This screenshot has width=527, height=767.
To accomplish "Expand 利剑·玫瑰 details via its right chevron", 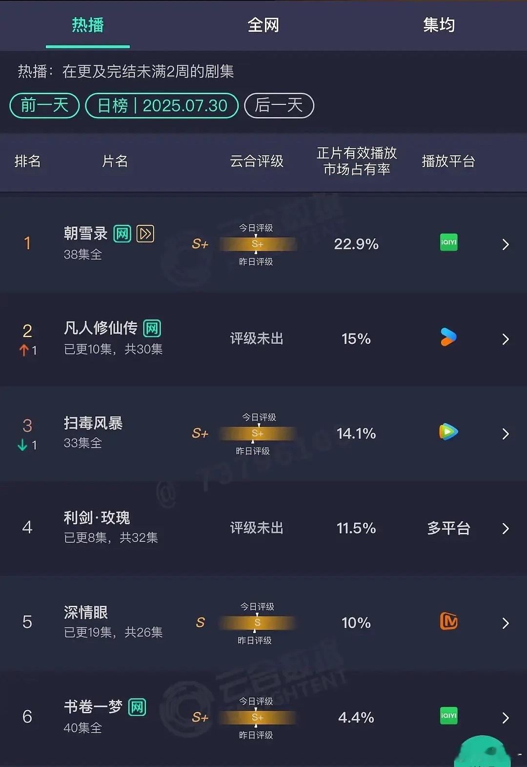I will pos(506,529).
